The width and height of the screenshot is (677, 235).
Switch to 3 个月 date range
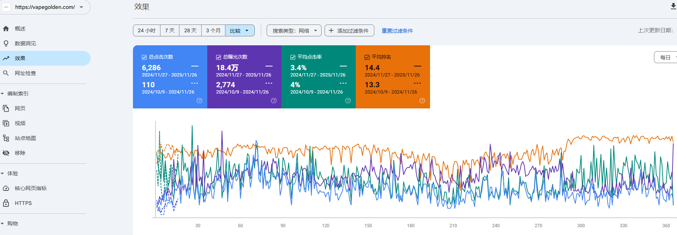click(213, 30)
